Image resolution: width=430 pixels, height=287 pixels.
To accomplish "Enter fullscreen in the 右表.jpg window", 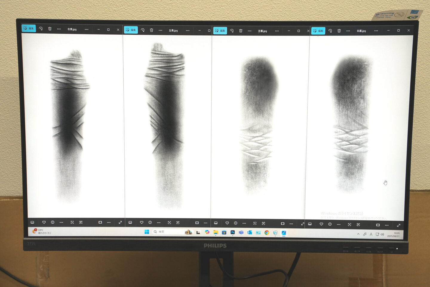I will click(x=120, y=222).
